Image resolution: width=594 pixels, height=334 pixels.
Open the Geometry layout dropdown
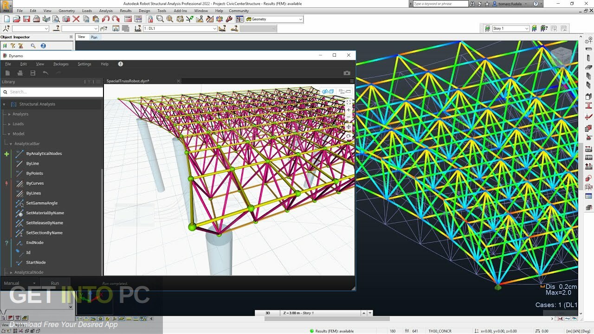(301, 19)
